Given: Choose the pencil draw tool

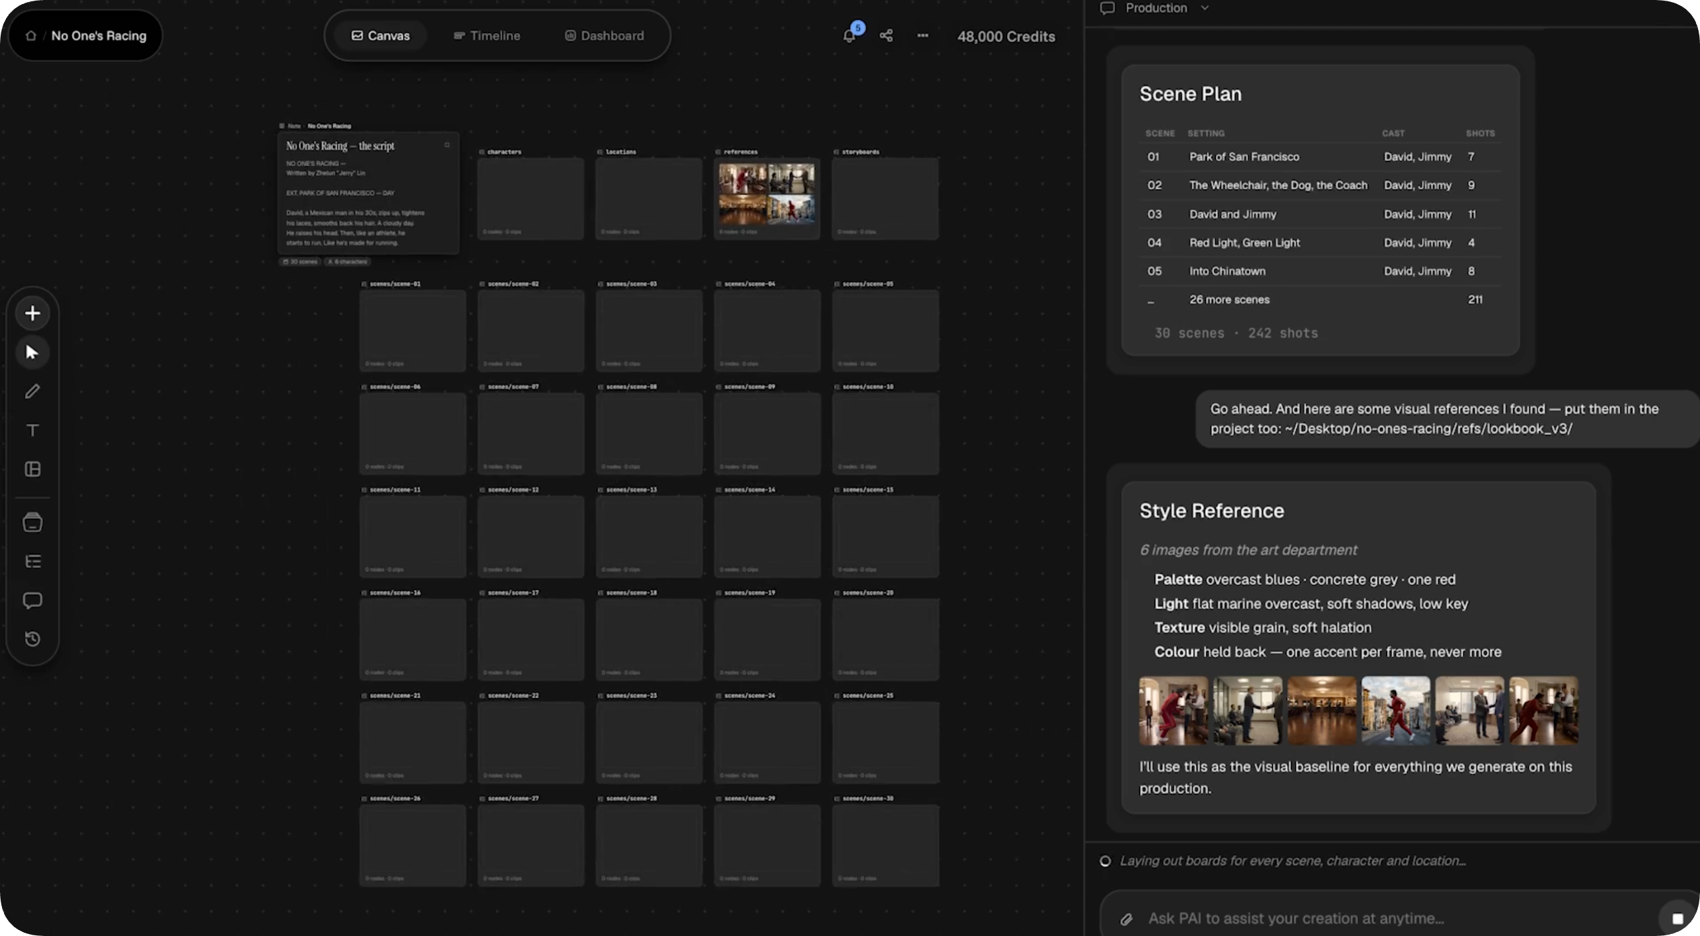Looking at the screenshot, I should (x=32, y=391).
